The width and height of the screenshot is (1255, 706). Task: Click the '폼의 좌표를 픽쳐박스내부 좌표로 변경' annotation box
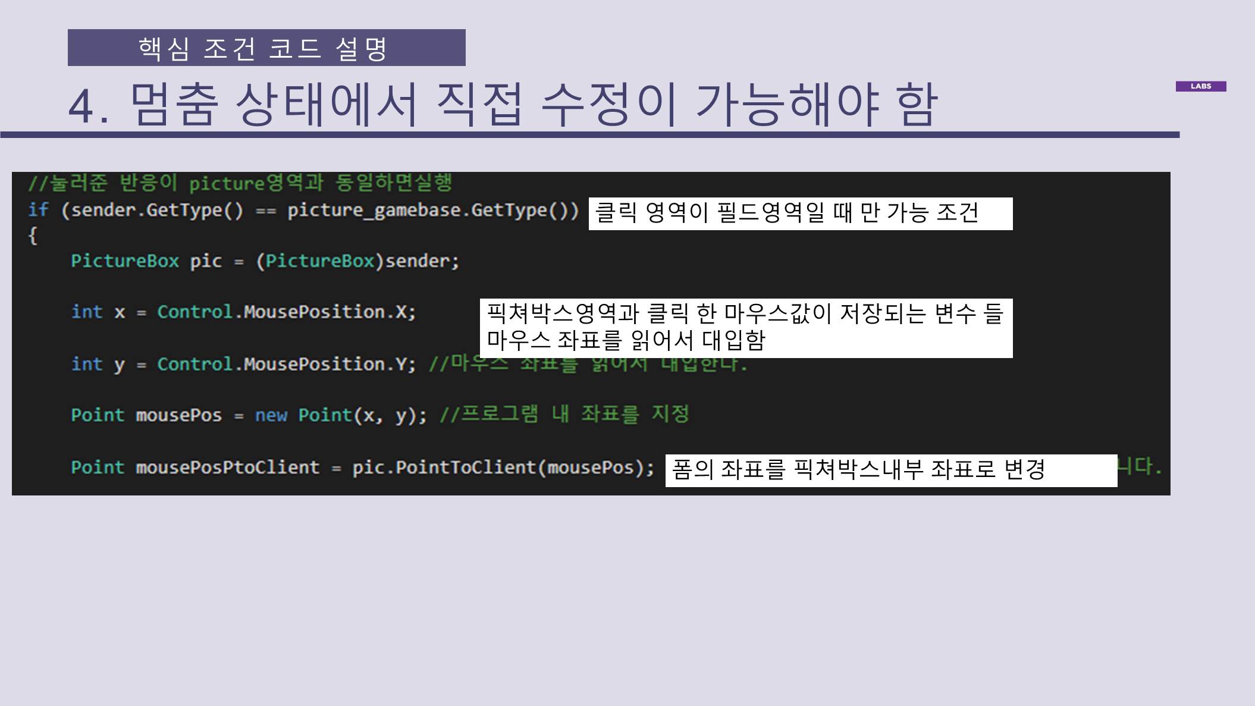[890, 470]
